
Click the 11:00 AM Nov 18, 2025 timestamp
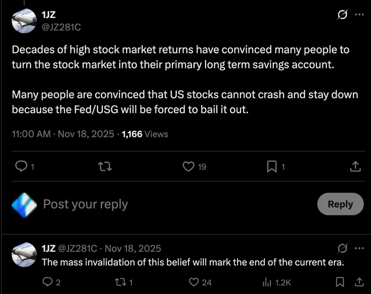pos(63,134)
